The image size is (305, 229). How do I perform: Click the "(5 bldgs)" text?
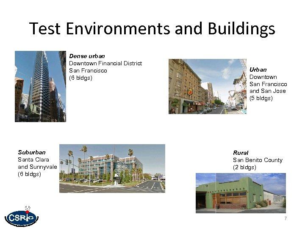(261, 98)
